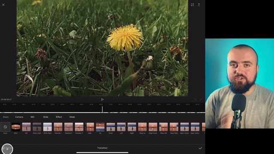
Task: Open the Slide transitions tab
Action: (46, 117)
